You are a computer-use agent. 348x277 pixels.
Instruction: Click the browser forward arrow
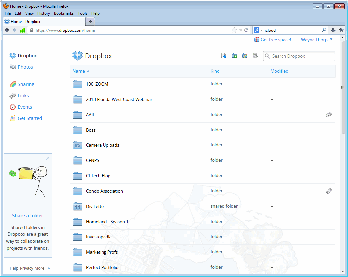pos(14,30)
